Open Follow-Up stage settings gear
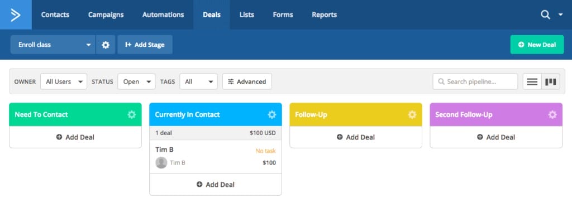Image resolution: width=572 pixels, height=217 pixels. 412,115
